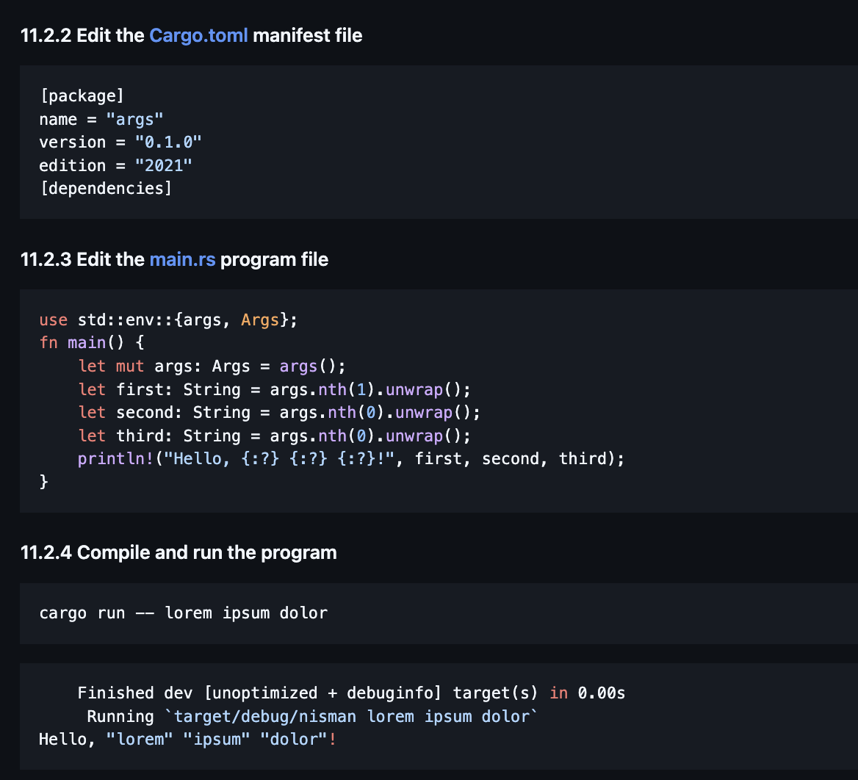Click the [dependencies] line

click(x=105, y=188)
